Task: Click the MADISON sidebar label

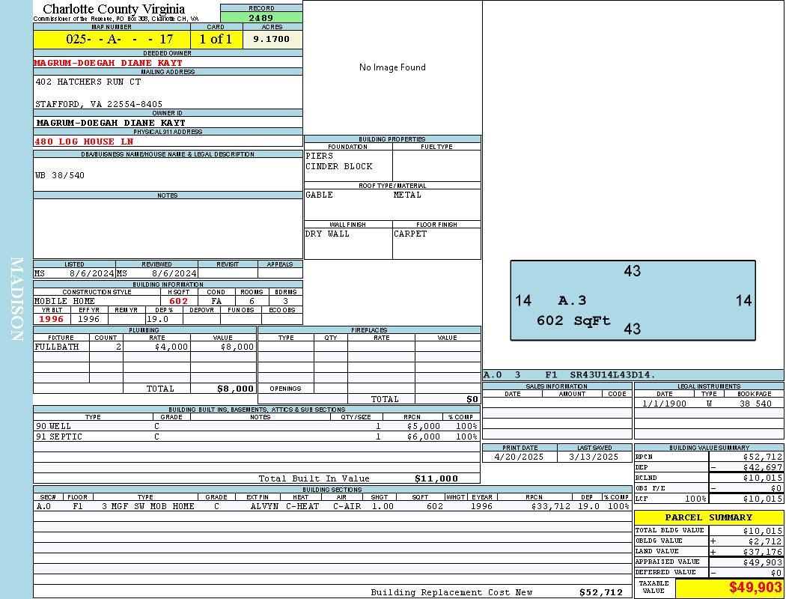Action: pos(16,299)
